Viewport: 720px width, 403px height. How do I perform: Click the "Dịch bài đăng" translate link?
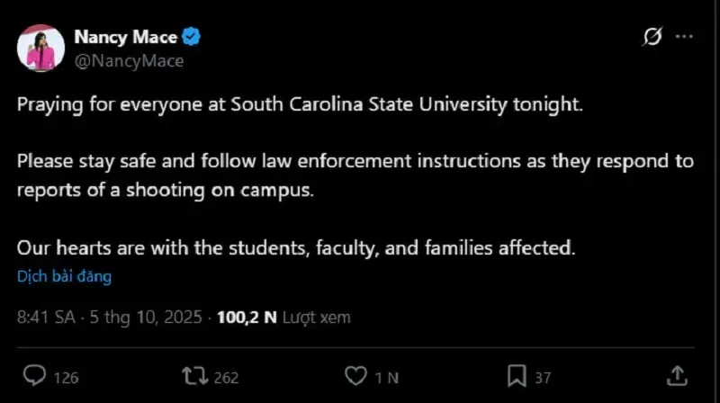tap(64, 276)
